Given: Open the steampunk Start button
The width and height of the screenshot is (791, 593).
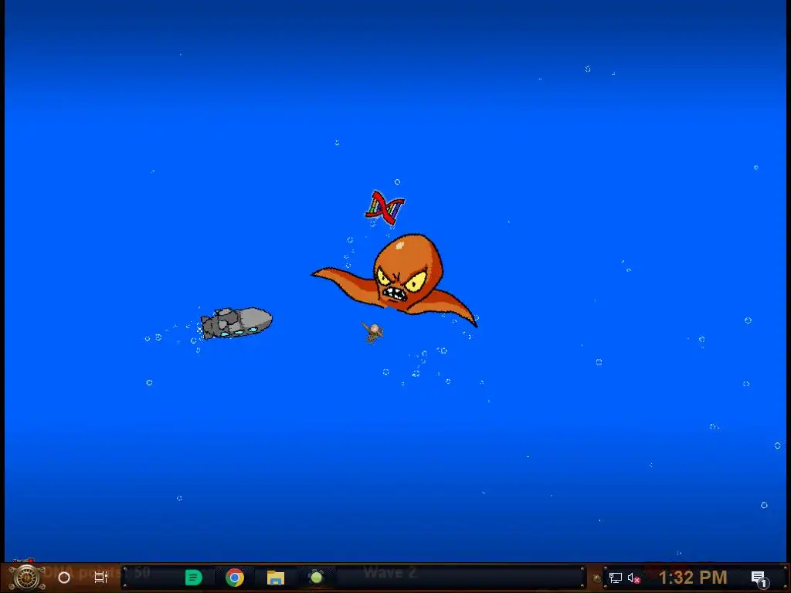Looking at the screenshot, I should (26, 578).
